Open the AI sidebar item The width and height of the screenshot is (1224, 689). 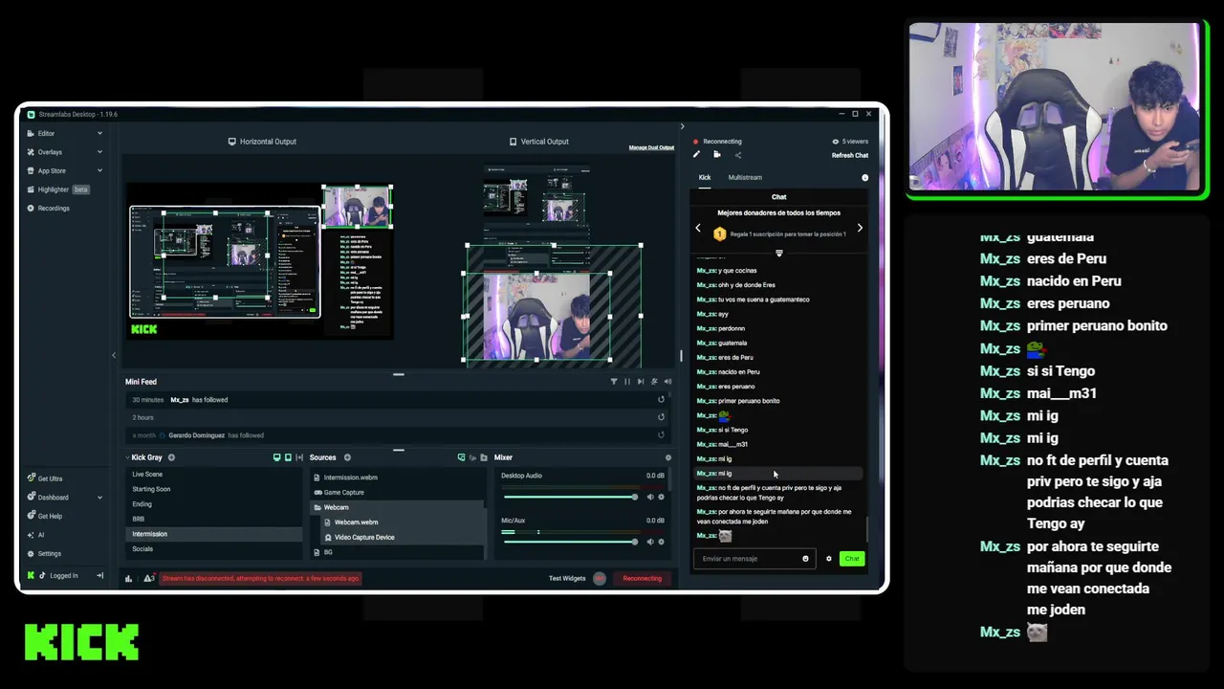point(36,535)
